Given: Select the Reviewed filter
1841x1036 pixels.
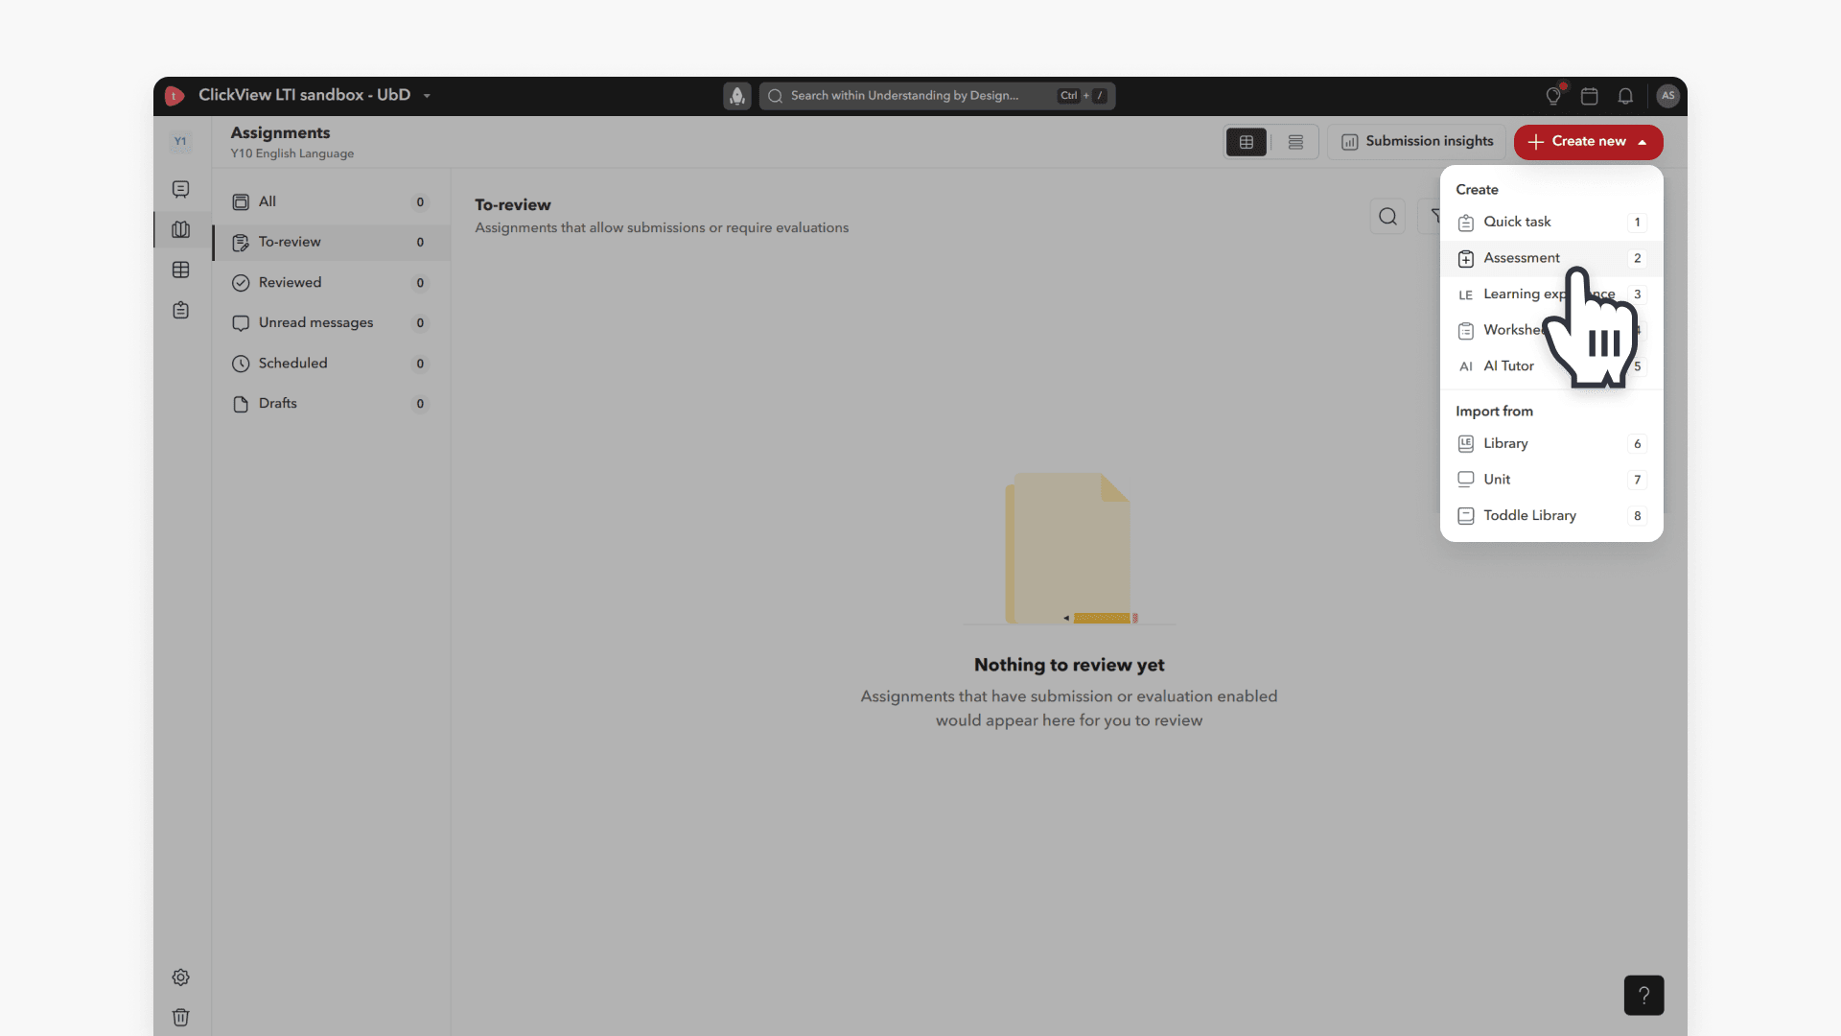Looking at the screenshot, I should tap(331, 282).
